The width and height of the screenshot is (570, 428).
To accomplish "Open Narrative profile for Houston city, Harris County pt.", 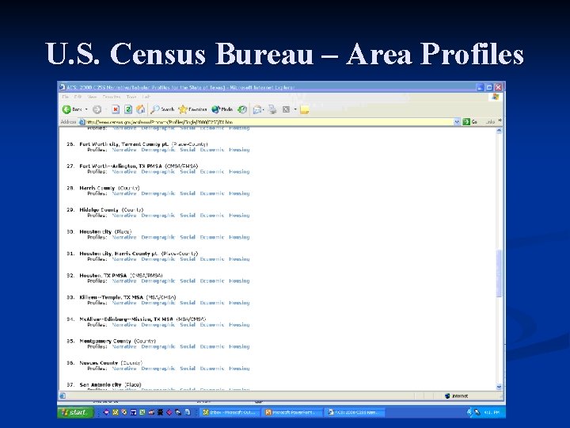I will click(x=124, y=259).
